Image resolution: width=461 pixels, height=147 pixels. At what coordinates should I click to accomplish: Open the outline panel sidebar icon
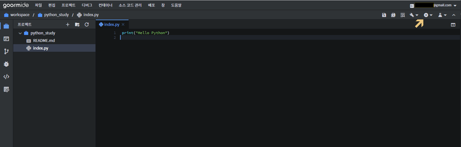point(6,39)
